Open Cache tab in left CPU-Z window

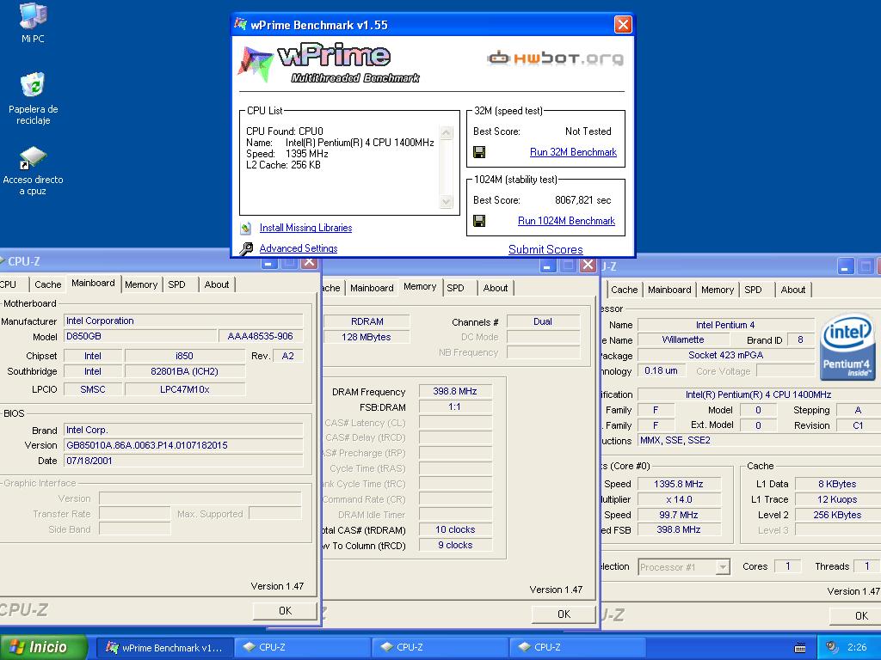pyautogui.click(x=48, y=284)
